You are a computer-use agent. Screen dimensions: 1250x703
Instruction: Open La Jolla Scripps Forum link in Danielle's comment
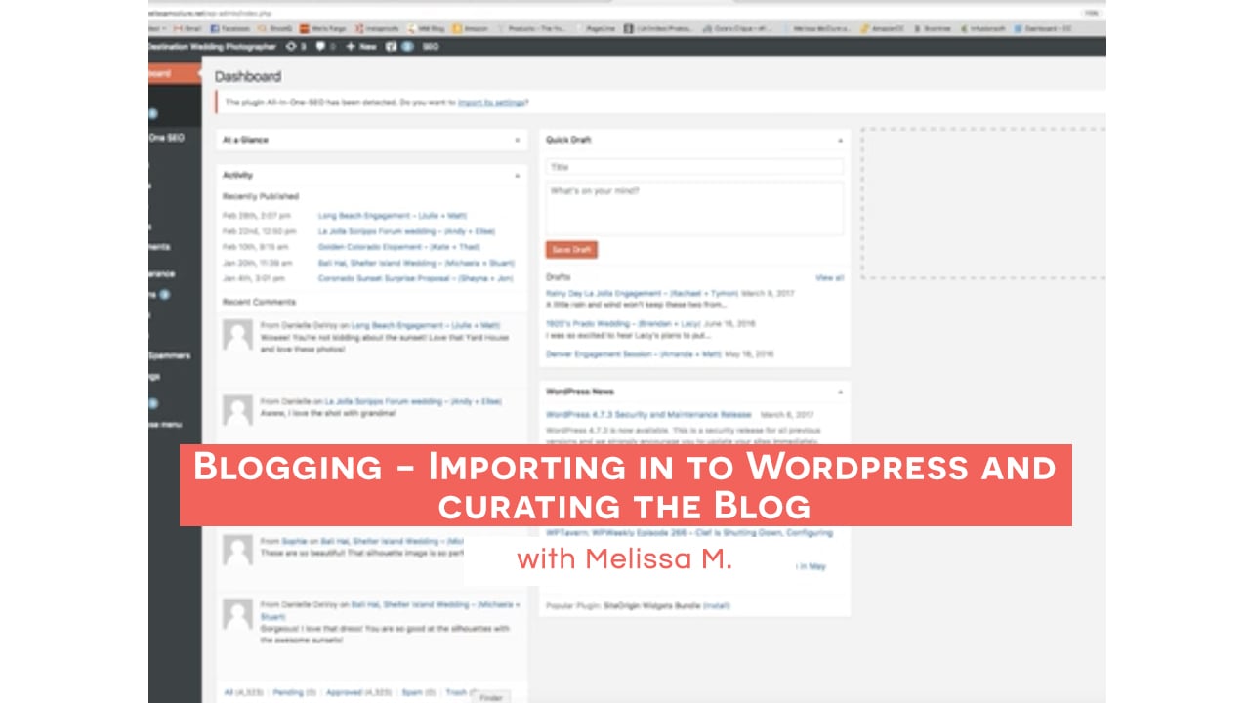pyautogui.click(x=413, y=401)
